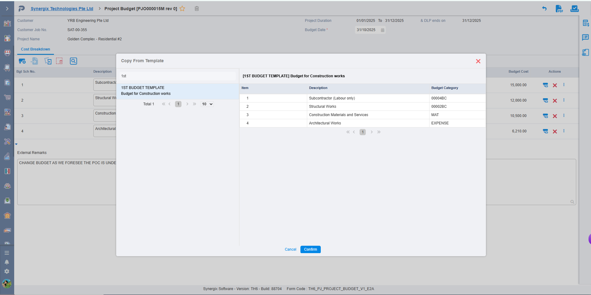This screenshot has width=591, height=295.
Task: Click the undo back arrow icon
Action: 544,9
